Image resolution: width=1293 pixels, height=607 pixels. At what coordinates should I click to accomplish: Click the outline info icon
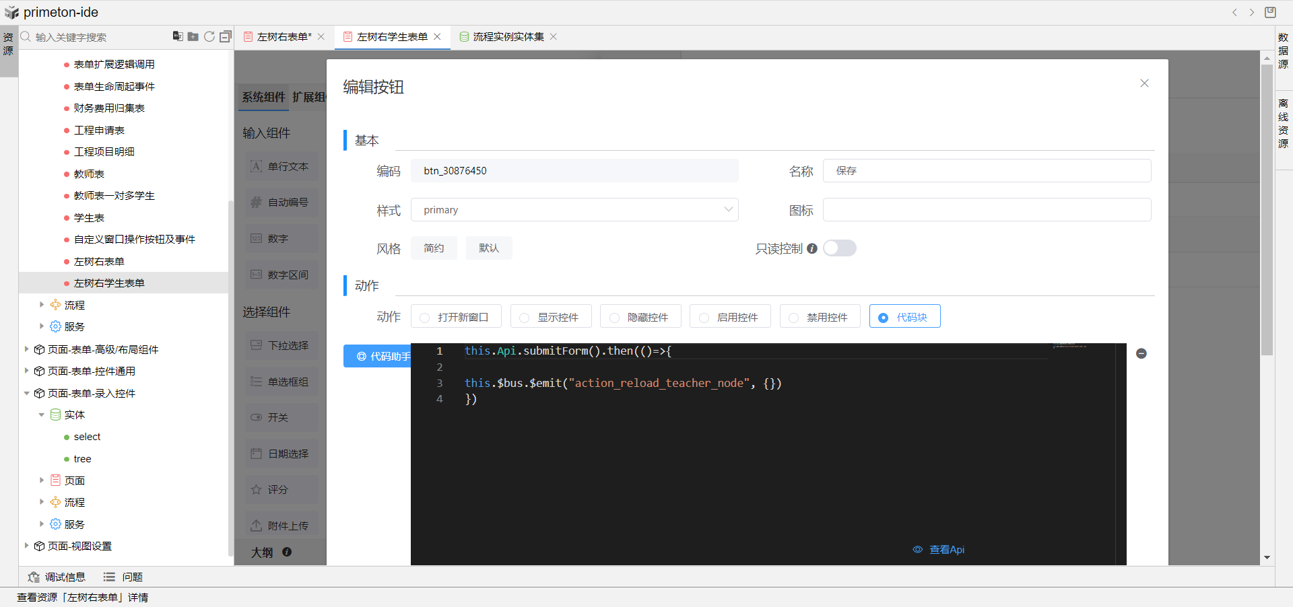click(287, 552)
